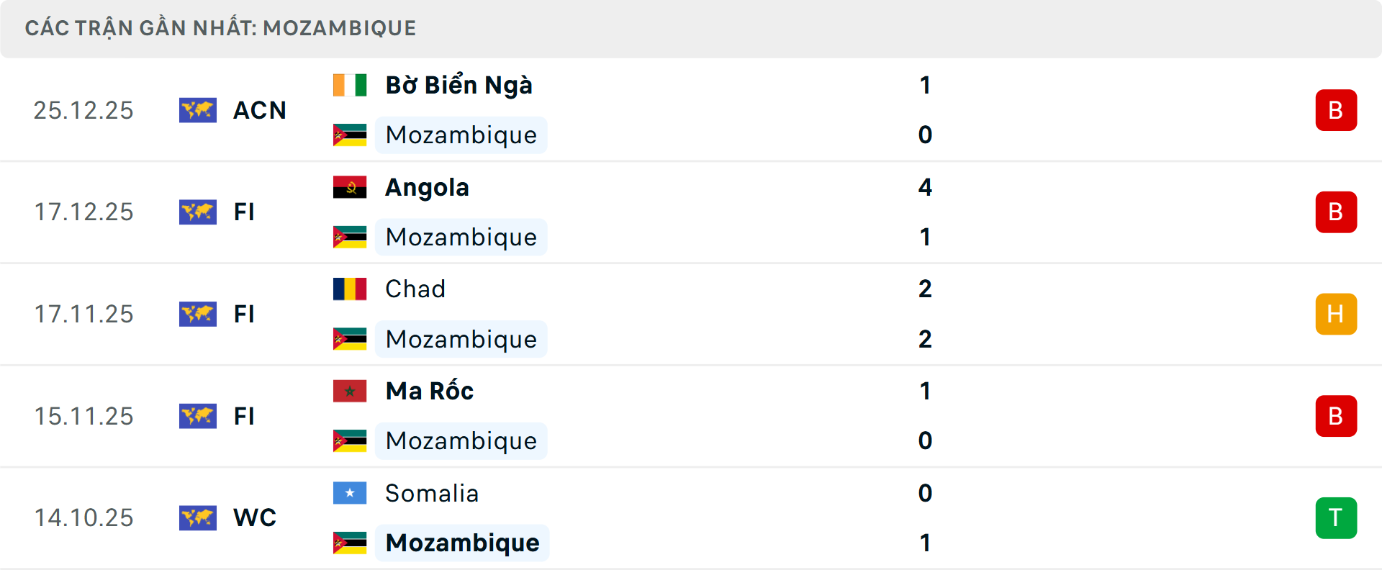Click the Chad flag icon
1382x570 pixels.
tap(350, 289)
